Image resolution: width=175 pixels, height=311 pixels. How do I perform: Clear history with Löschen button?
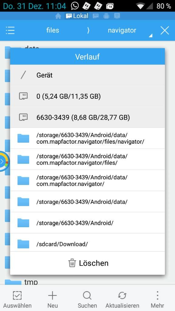[x=87, y=263]
